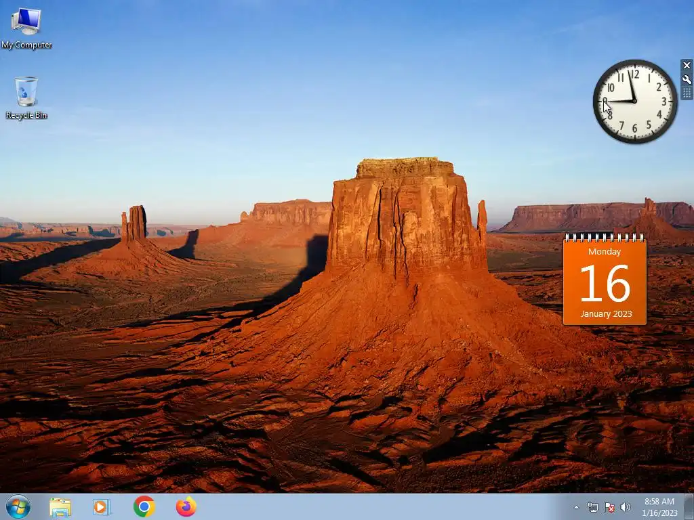The image size is (694, 520).
Task: Close the clock gadget
Action: [687, 66]
